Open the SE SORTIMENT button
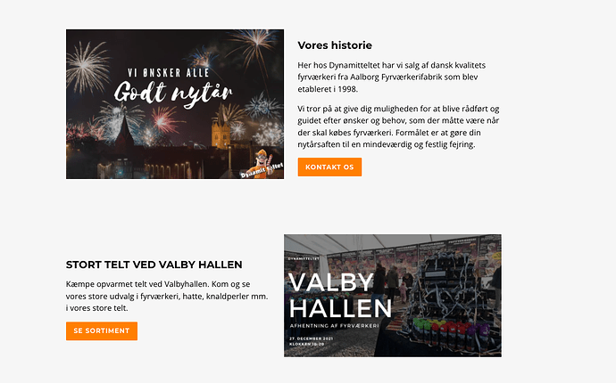 [102, 330]
